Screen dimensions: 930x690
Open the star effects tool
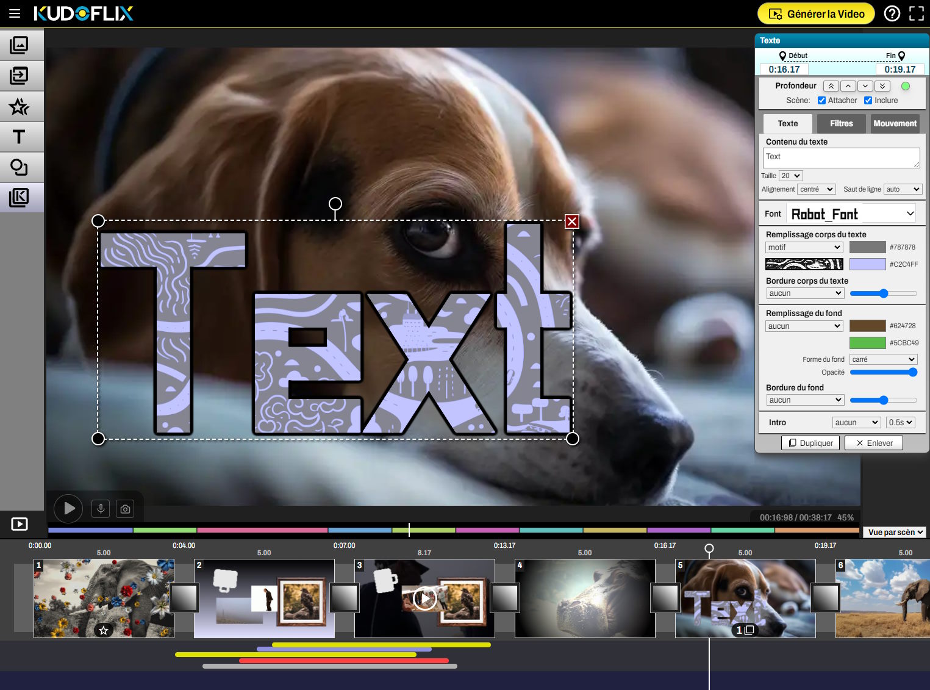click(x=20, y=107)
